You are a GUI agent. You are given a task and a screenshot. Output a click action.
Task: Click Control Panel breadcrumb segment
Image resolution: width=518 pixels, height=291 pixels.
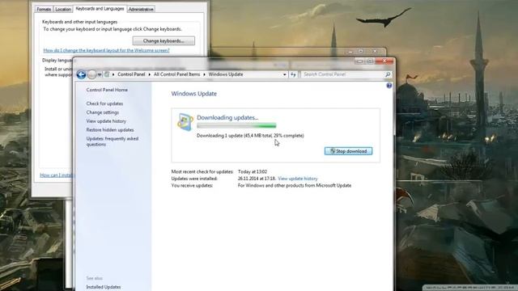pyautogui.click(x=131, y=74)
